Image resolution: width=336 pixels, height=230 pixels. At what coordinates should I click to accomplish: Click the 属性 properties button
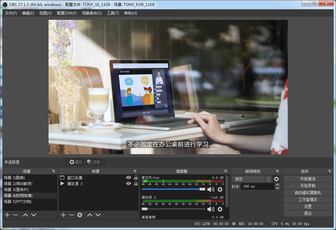coord(76,162)
